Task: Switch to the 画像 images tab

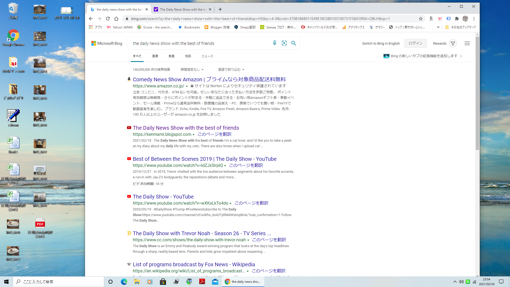Action: (155, 56)
